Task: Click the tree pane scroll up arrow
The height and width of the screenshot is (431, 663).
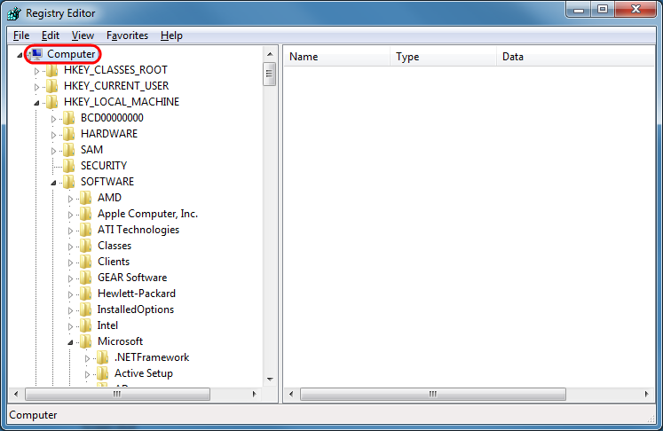Action: pos(270,54)
